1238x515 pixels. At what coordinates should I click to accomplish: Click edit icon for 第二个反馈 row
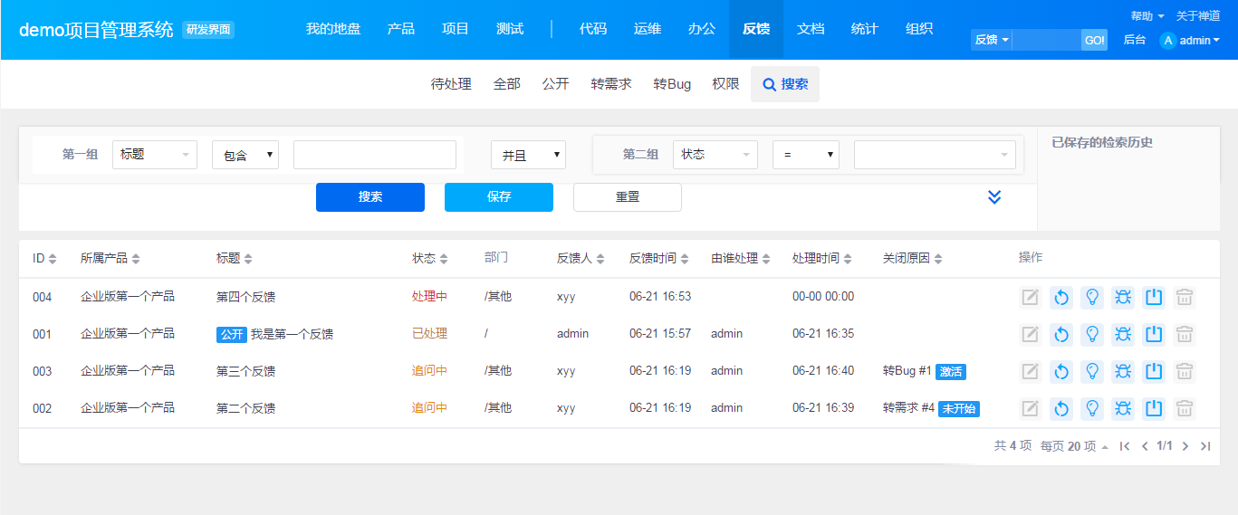[x=1030, y=408]
